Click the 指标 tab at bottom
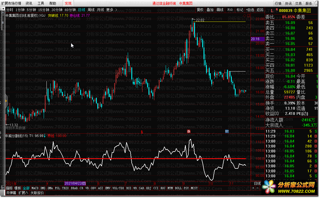The height and width of the screenshot is (198, 320). (x=9, y=188)
